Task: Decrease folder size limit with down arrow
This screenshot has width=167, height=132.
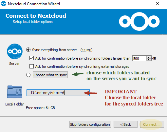Action: [x=148, y=60]
